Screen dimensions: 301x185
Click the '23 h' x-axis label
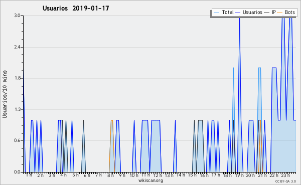pyautogui.click(x=285, y=175)
